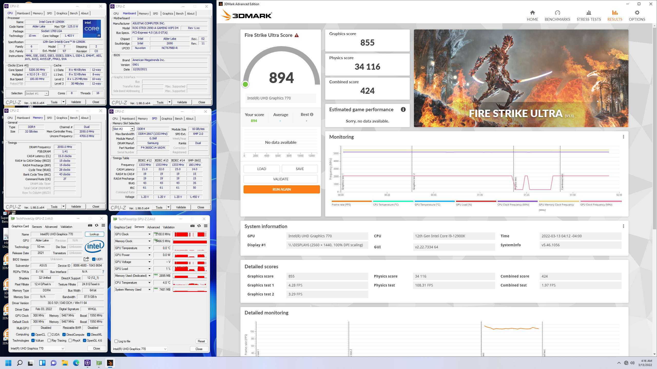The image size is (657, 369).
Task: Click the taskbar clock and date
Action: (x=645, y=363)
